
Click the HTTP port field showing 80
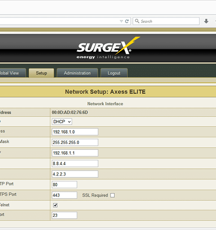[64, 185]
